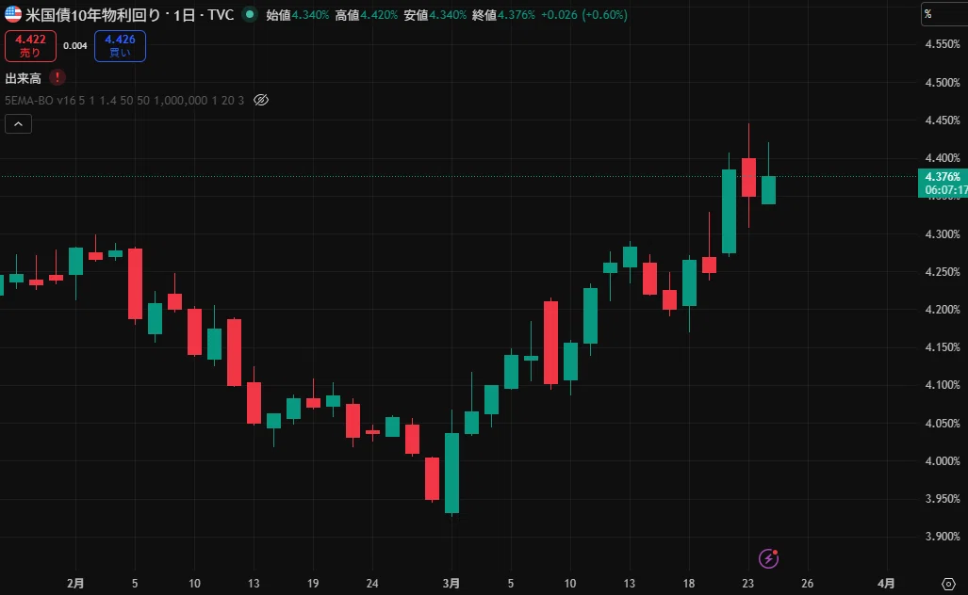Open the % price scale menu

(943, 13)
